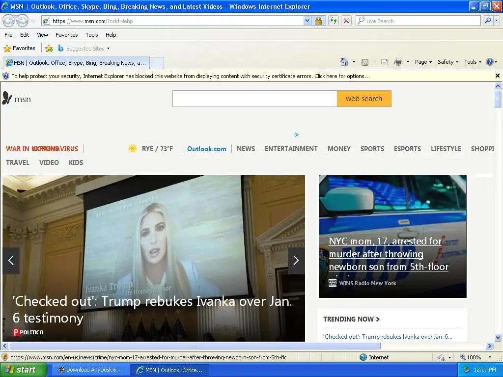
Task: Go to SPORTS section
Action: (372, 149)
